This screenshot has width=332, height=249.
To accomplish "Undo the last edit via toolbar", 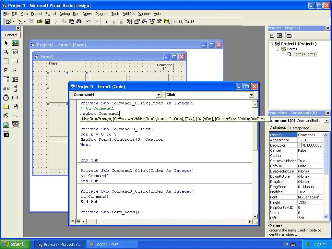I will coord(89,21).
